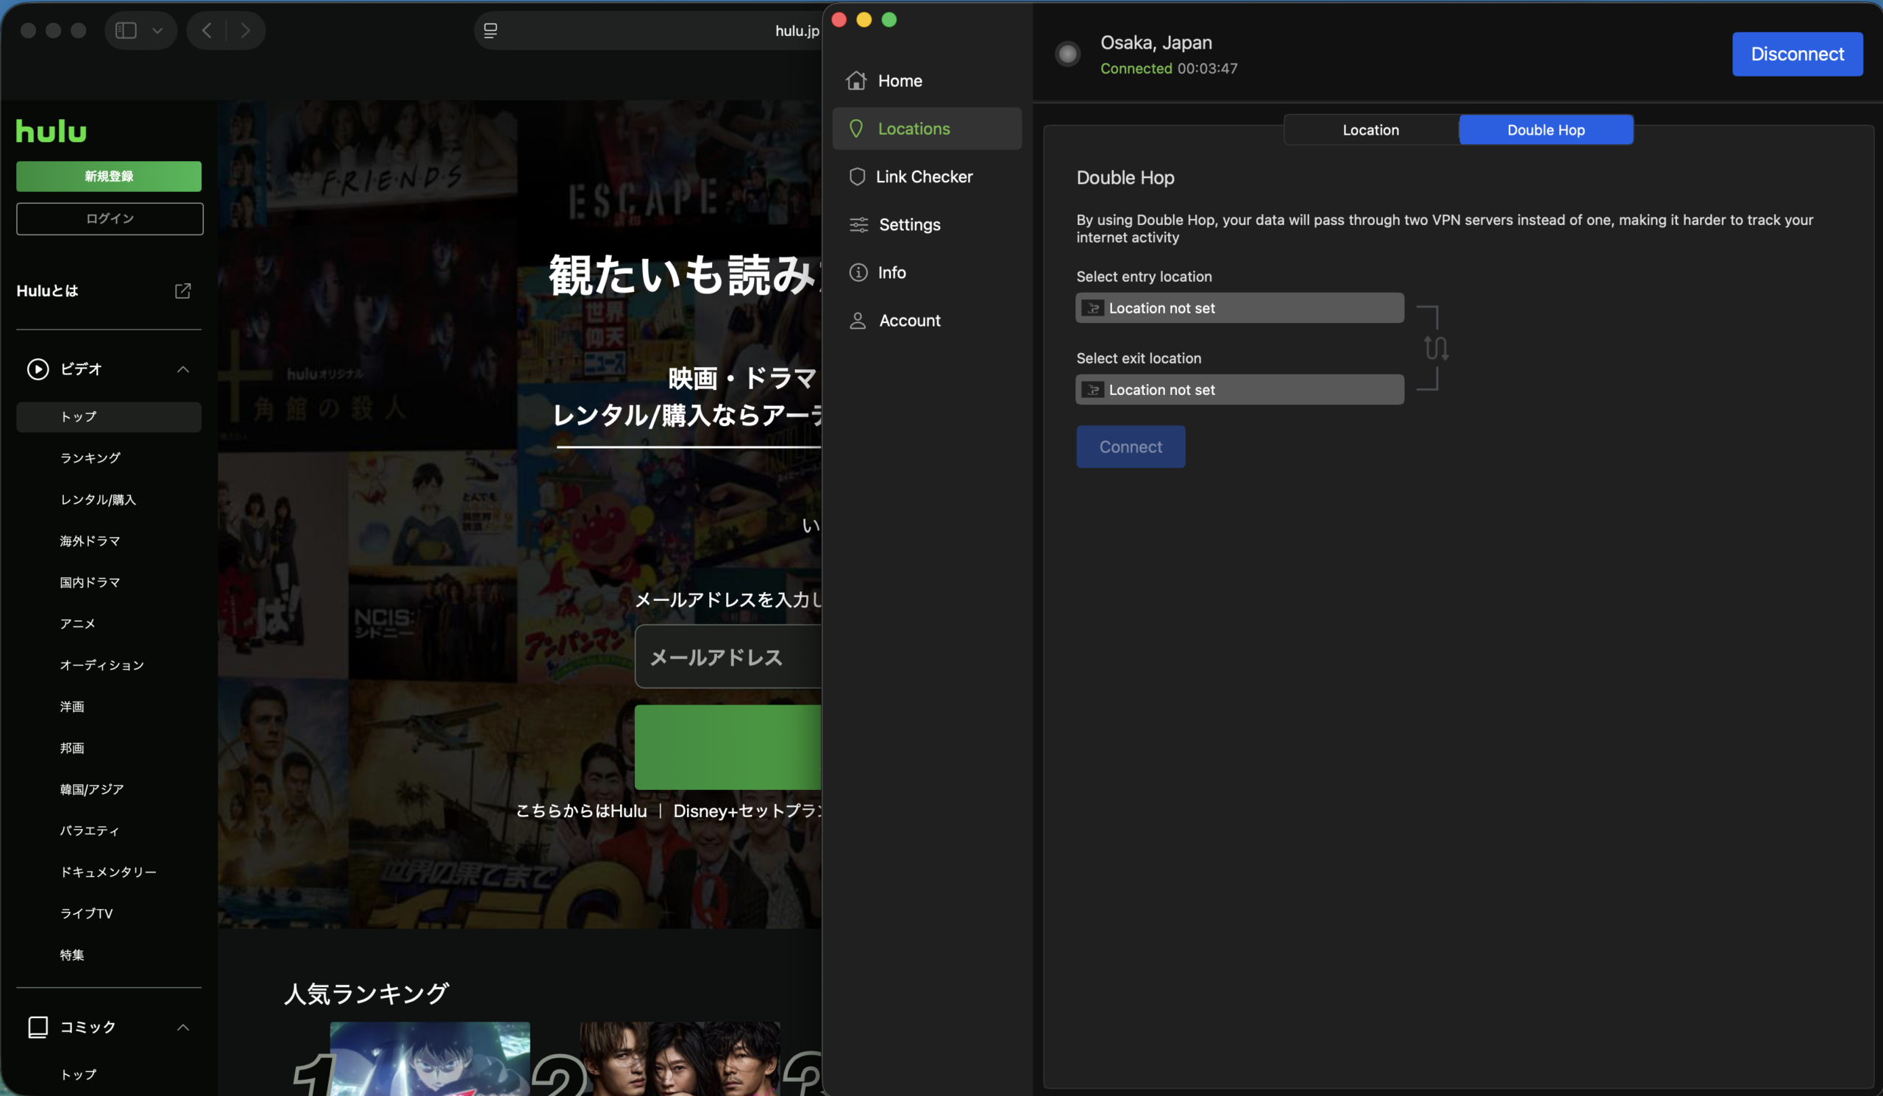The width and height of the screenshot is (1883, 1096).
Task: Click the Disconnect button
Action: point(1797,54)
